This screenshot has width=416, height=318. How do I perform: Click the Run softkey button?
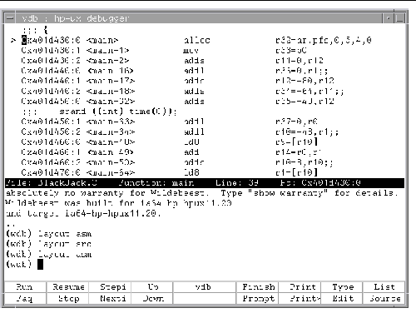25,287
